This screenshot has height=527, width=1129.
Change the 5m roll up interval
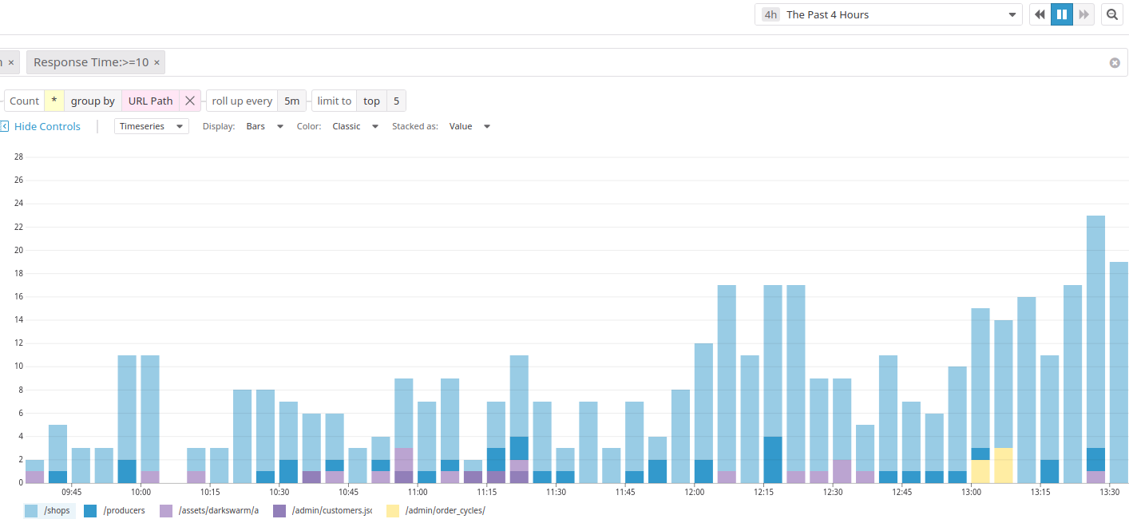(292, 101)
